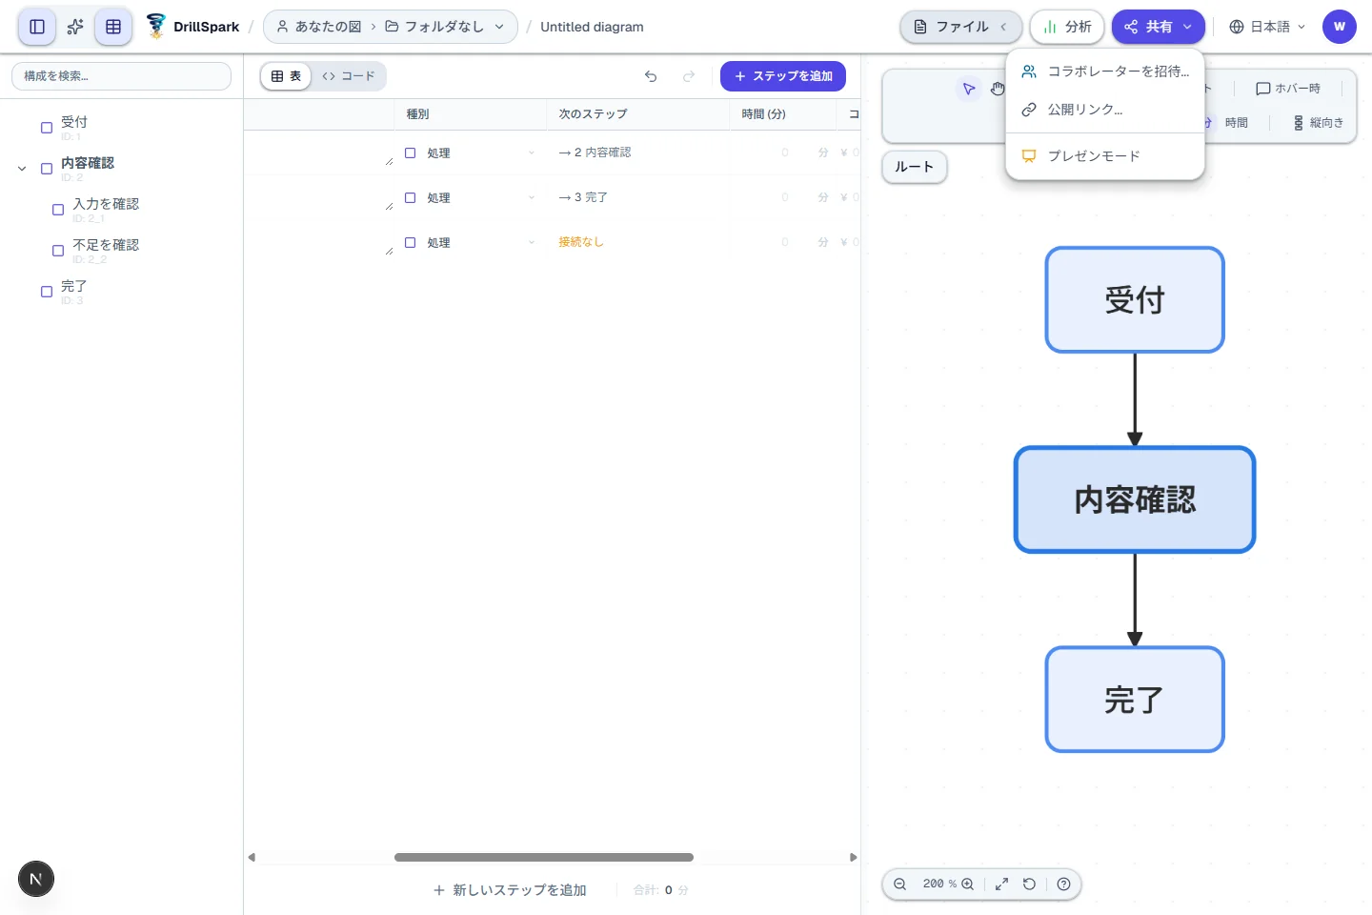This screenshot has height=915, width=1372.
Task: Open type dropdown in the 接続なし row
Action: coord(471,243)
